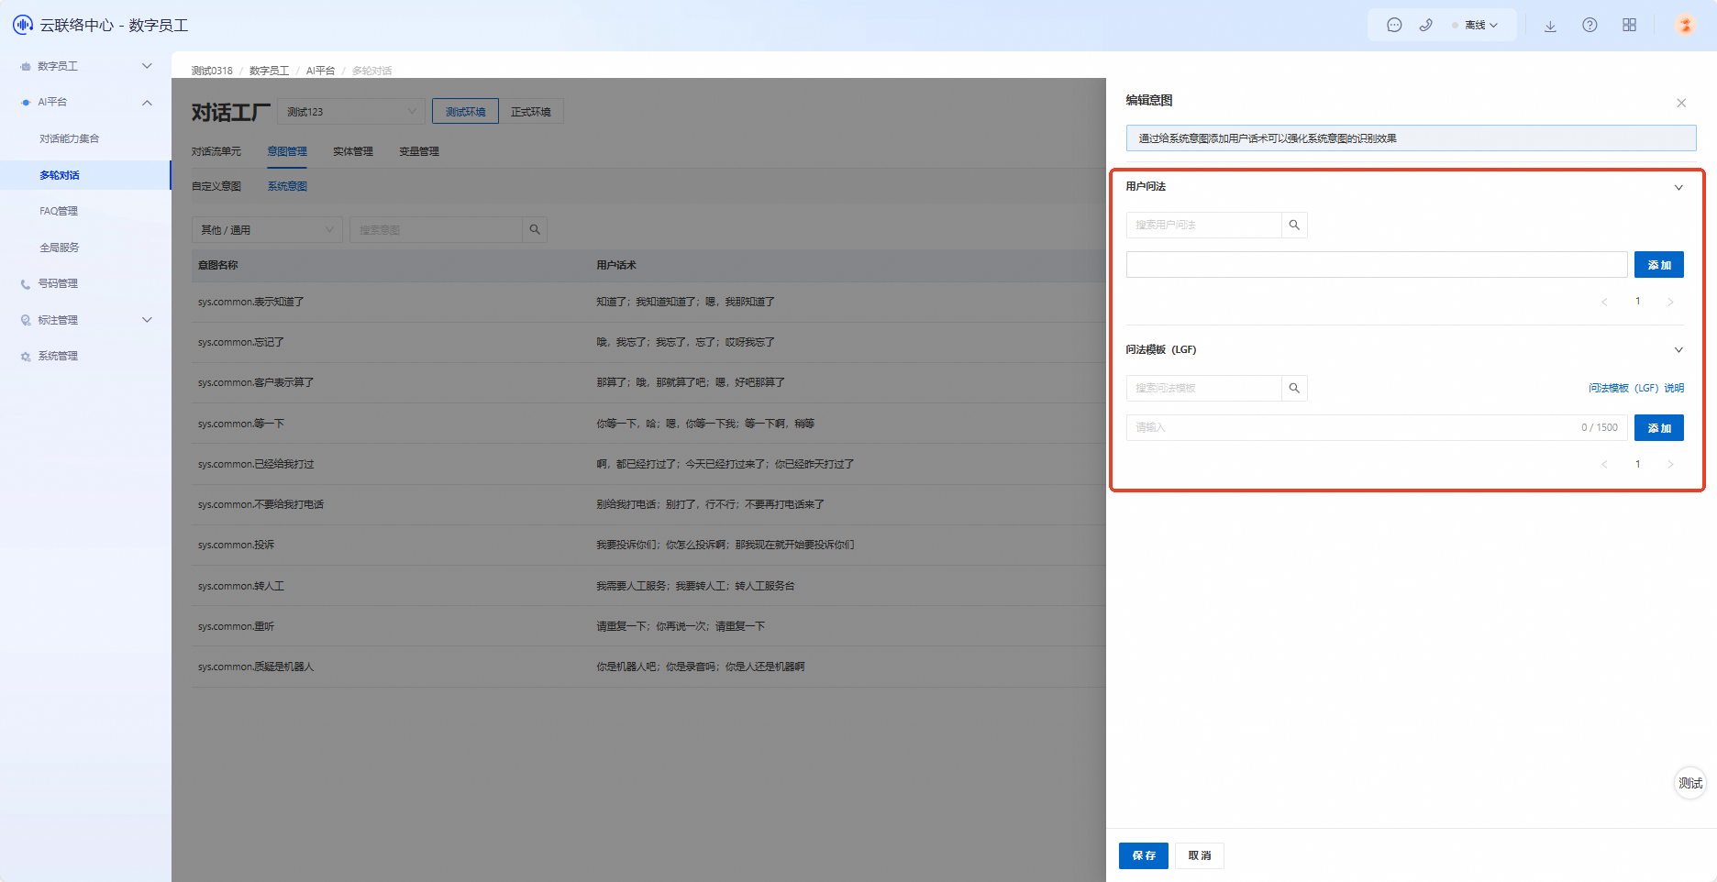Screen dimensions: 1717x882
Task: Go to next page of 问法模板 list
Action: (1670, 465)
